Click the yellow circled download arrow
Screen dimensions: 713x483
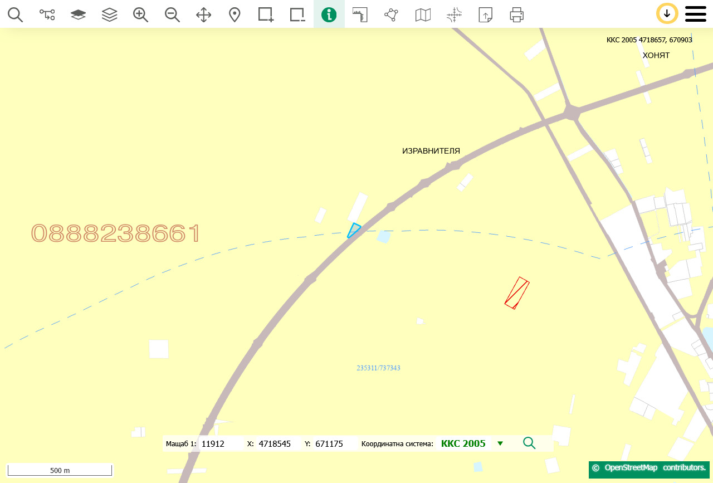point(667,13)
